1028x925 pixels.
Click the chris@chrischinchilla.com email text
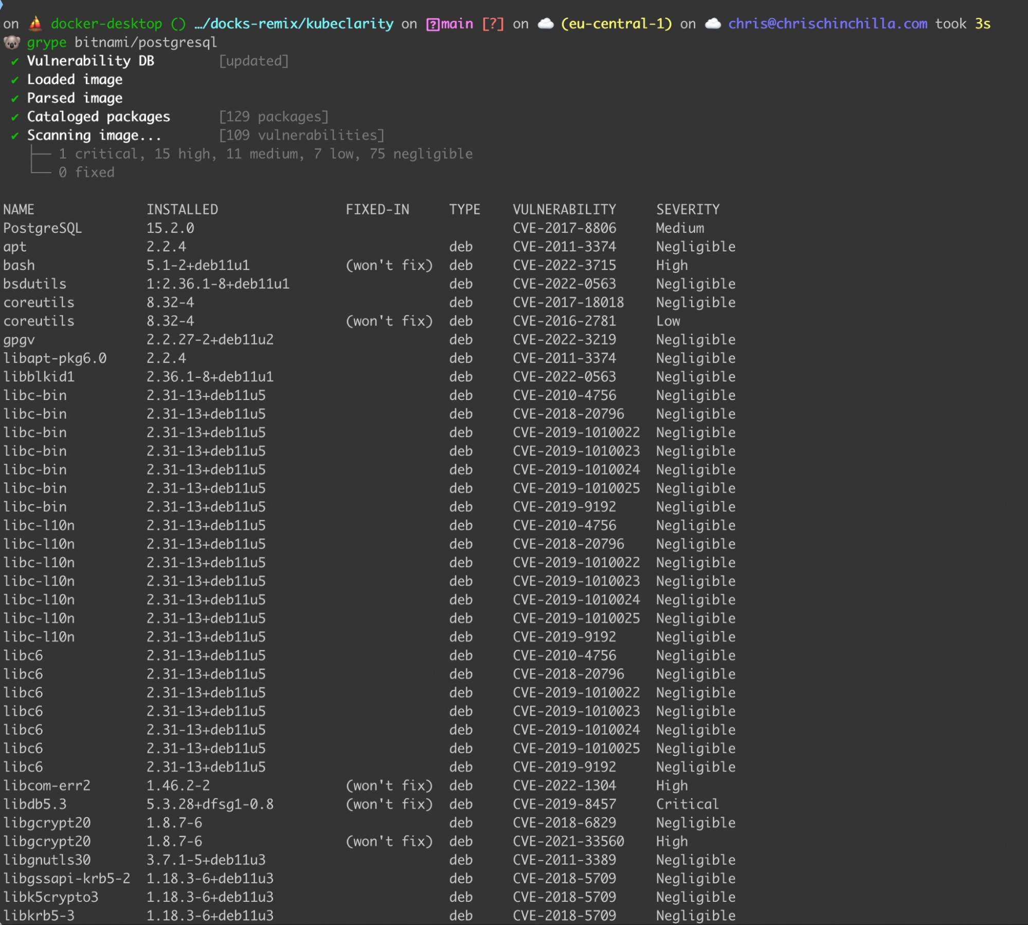827,24
